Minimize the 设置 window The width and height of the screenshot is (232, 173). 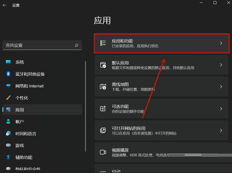click(x=201, y=3)
